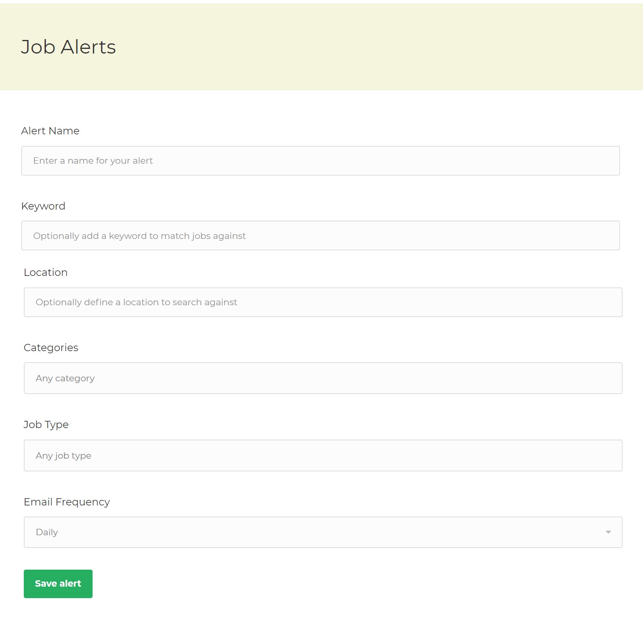
Task: Click the 'Any category' placeholder text
Action: (x=65, y=378)
